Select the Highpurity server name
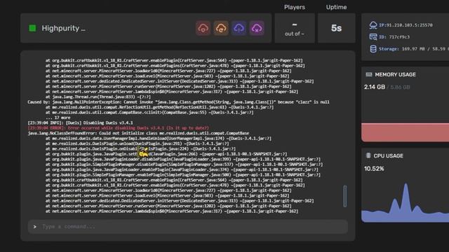The image size is (449, 252). click(x=64, y=28)
